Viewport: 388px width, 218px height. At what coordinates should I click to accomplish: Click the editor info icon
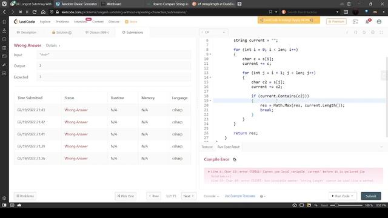pyautogui.click(x=347, y=32)
